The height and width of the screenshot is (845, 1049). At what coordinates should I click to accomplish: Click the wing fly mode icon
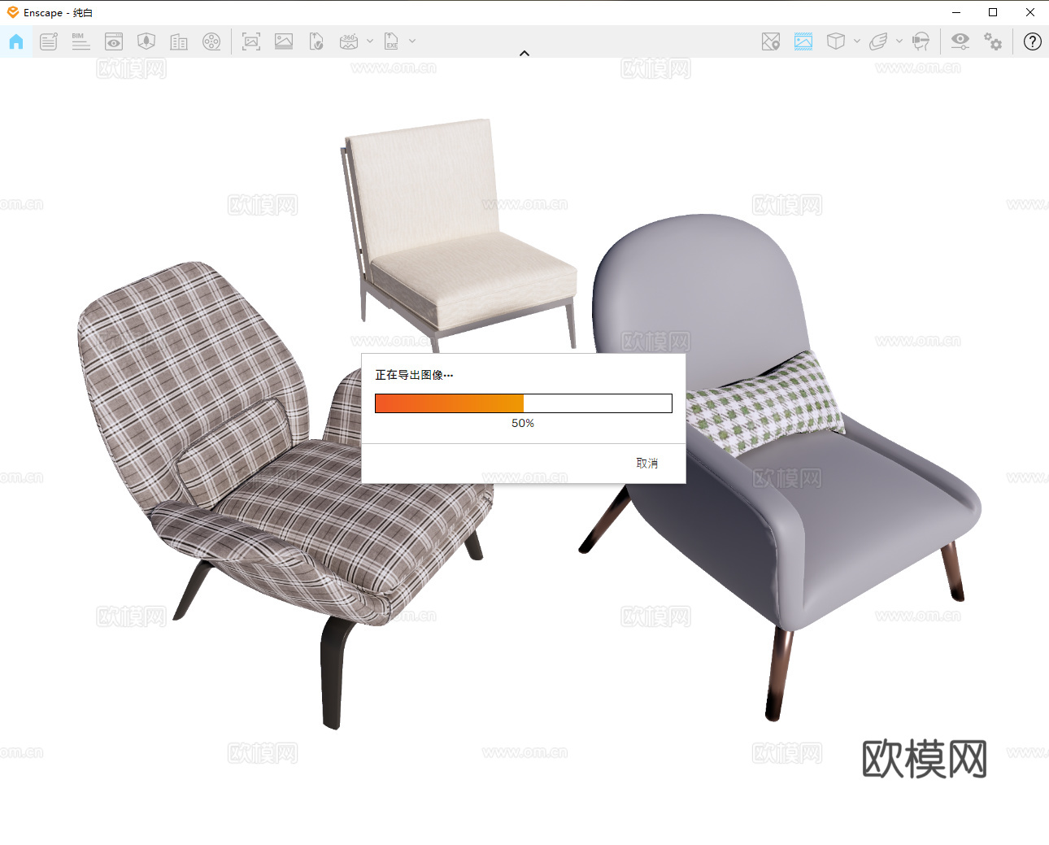pos(878,41)
